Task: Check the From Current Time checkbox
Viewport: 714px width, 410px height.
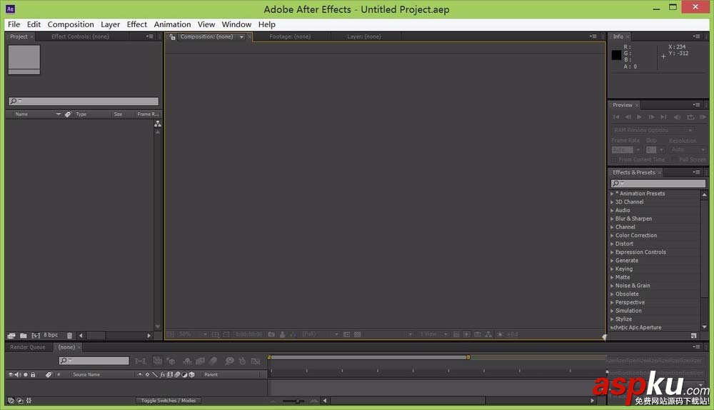Action: pos(614,160)
